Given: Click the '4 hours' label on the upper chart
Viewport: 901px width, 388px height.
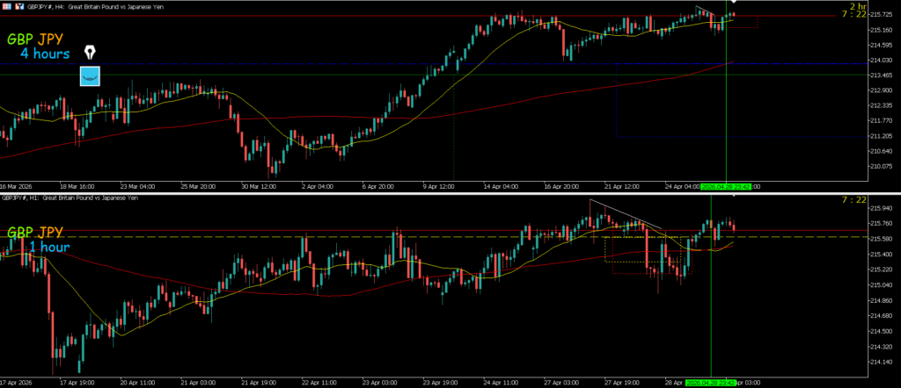Looking at the screenshot, I should (x=45, y=54).
